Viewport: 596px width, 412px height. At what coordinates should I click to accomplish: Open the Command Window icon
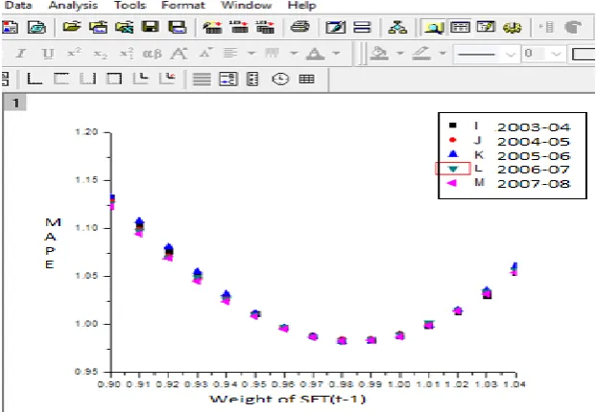click(460, 28)
